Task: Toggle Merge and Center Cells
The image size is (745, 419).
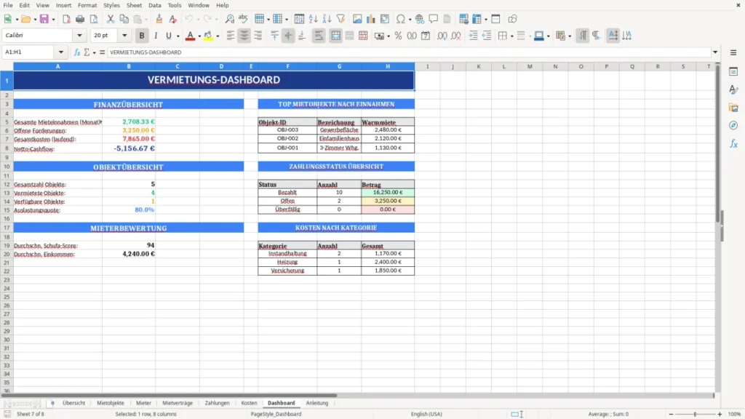Action: coord(335,36)
